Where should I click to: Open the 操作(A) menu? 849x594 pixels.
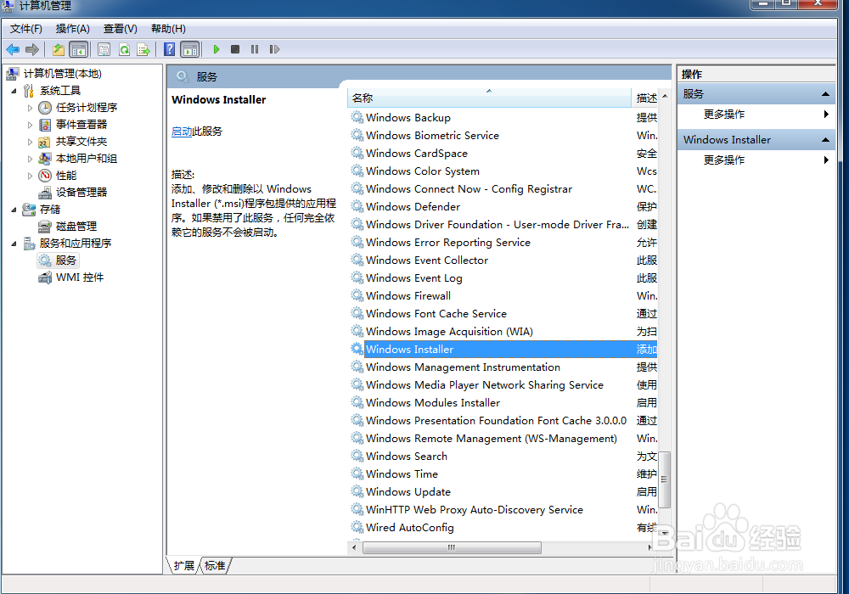72,29
